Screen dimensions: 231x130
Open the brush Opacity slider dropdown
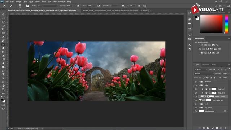73,6
